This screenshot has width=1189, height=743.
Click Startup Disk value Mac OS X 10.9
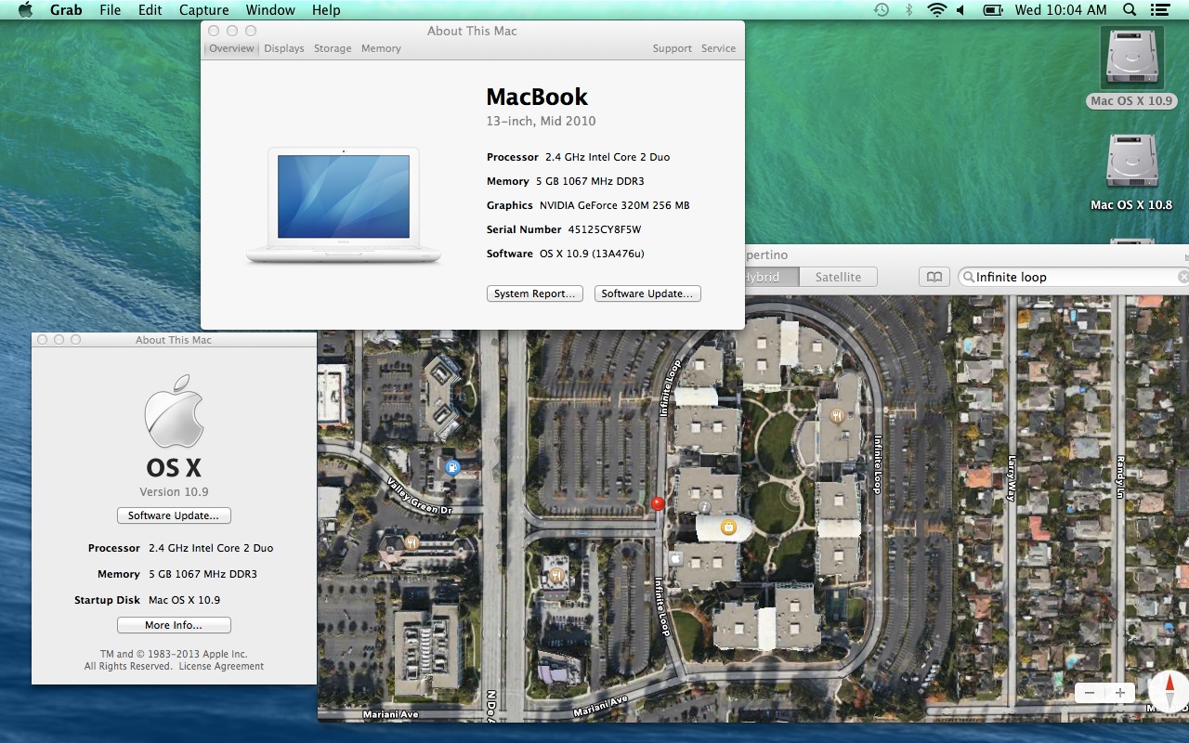tap(184, 600)
